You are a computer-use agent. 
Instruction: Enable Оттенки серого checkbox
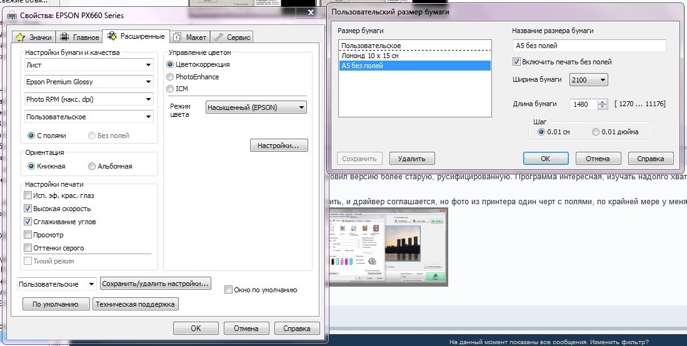[x=28, y=248]
